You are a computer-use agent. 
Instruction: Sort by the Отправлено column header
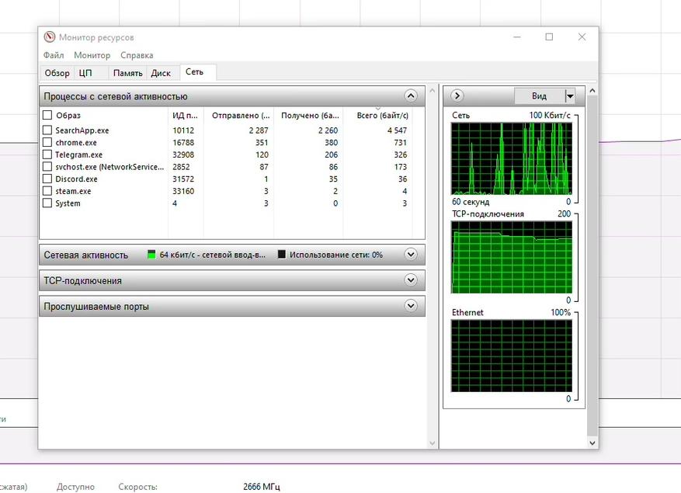pos(239,115)
